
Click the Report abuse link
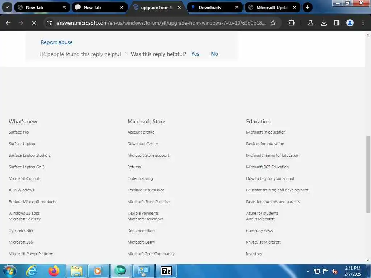click(x=57, y=42)
